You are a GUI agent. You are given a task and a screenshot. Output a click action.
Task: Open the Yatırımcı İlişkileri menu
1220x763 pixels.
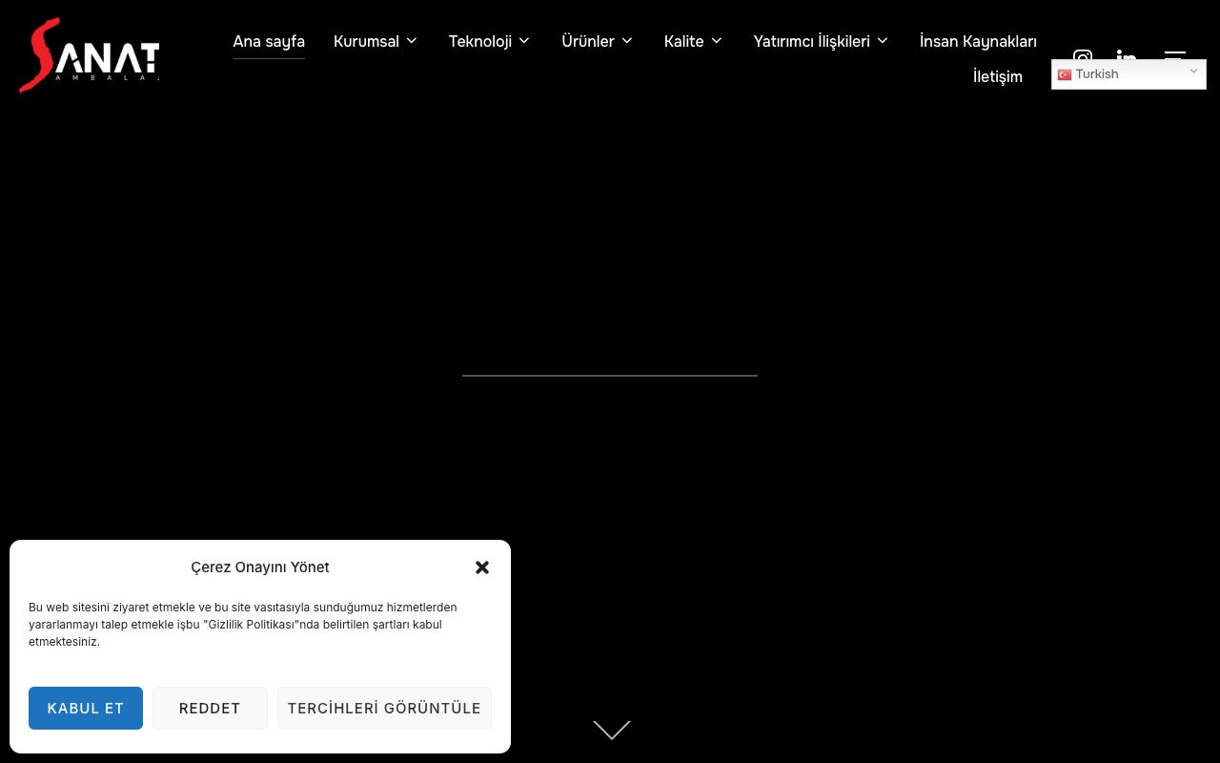coord(821,41)
